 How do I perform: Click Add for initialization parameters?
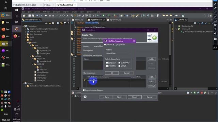tap(152, 59)
